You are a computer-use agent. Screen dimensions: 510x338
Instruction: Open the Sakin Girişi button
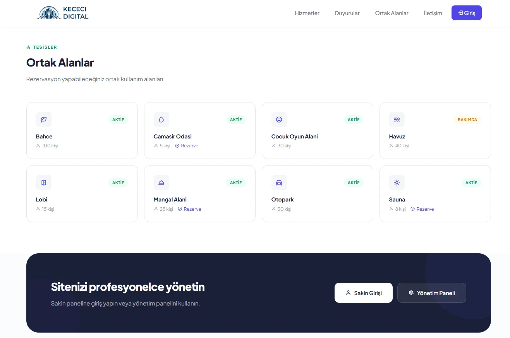point(364,293)
